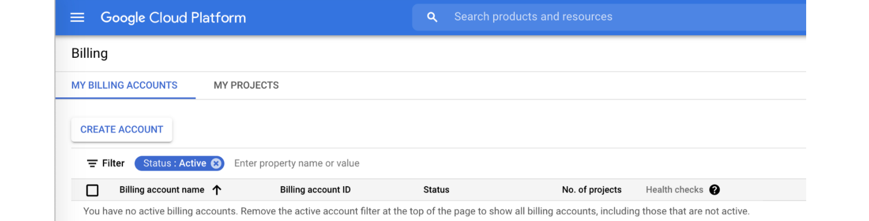Switch to the My Billing Accounts tab

coord(125,86)
